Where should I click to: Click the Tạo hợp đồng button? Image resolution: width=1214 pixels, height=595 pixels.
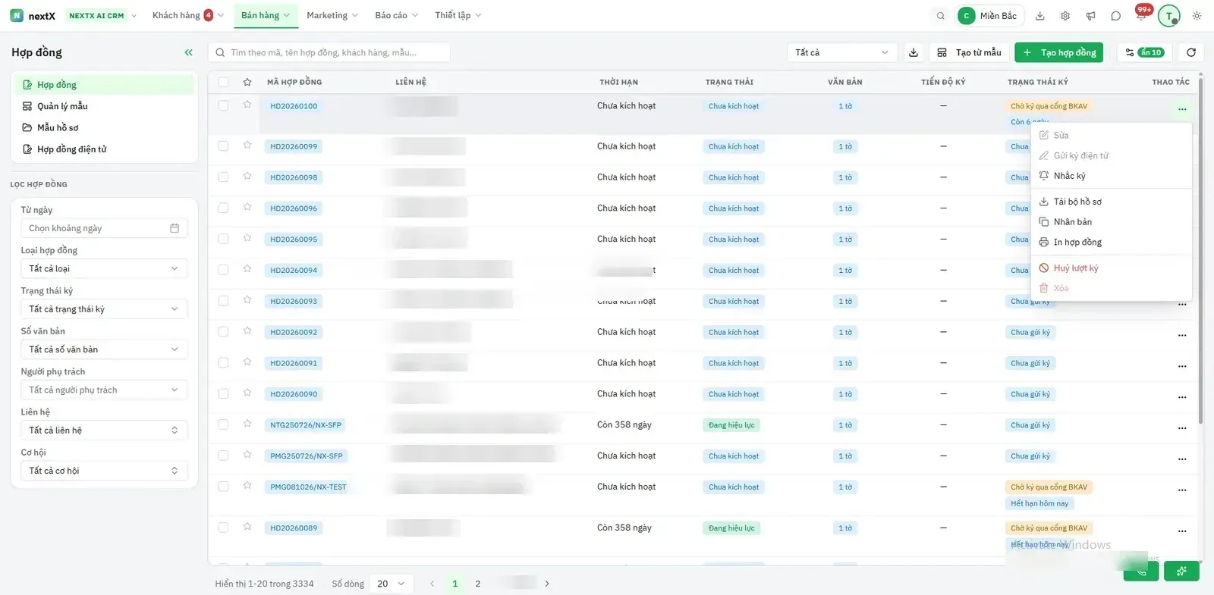pos(1061,52)
